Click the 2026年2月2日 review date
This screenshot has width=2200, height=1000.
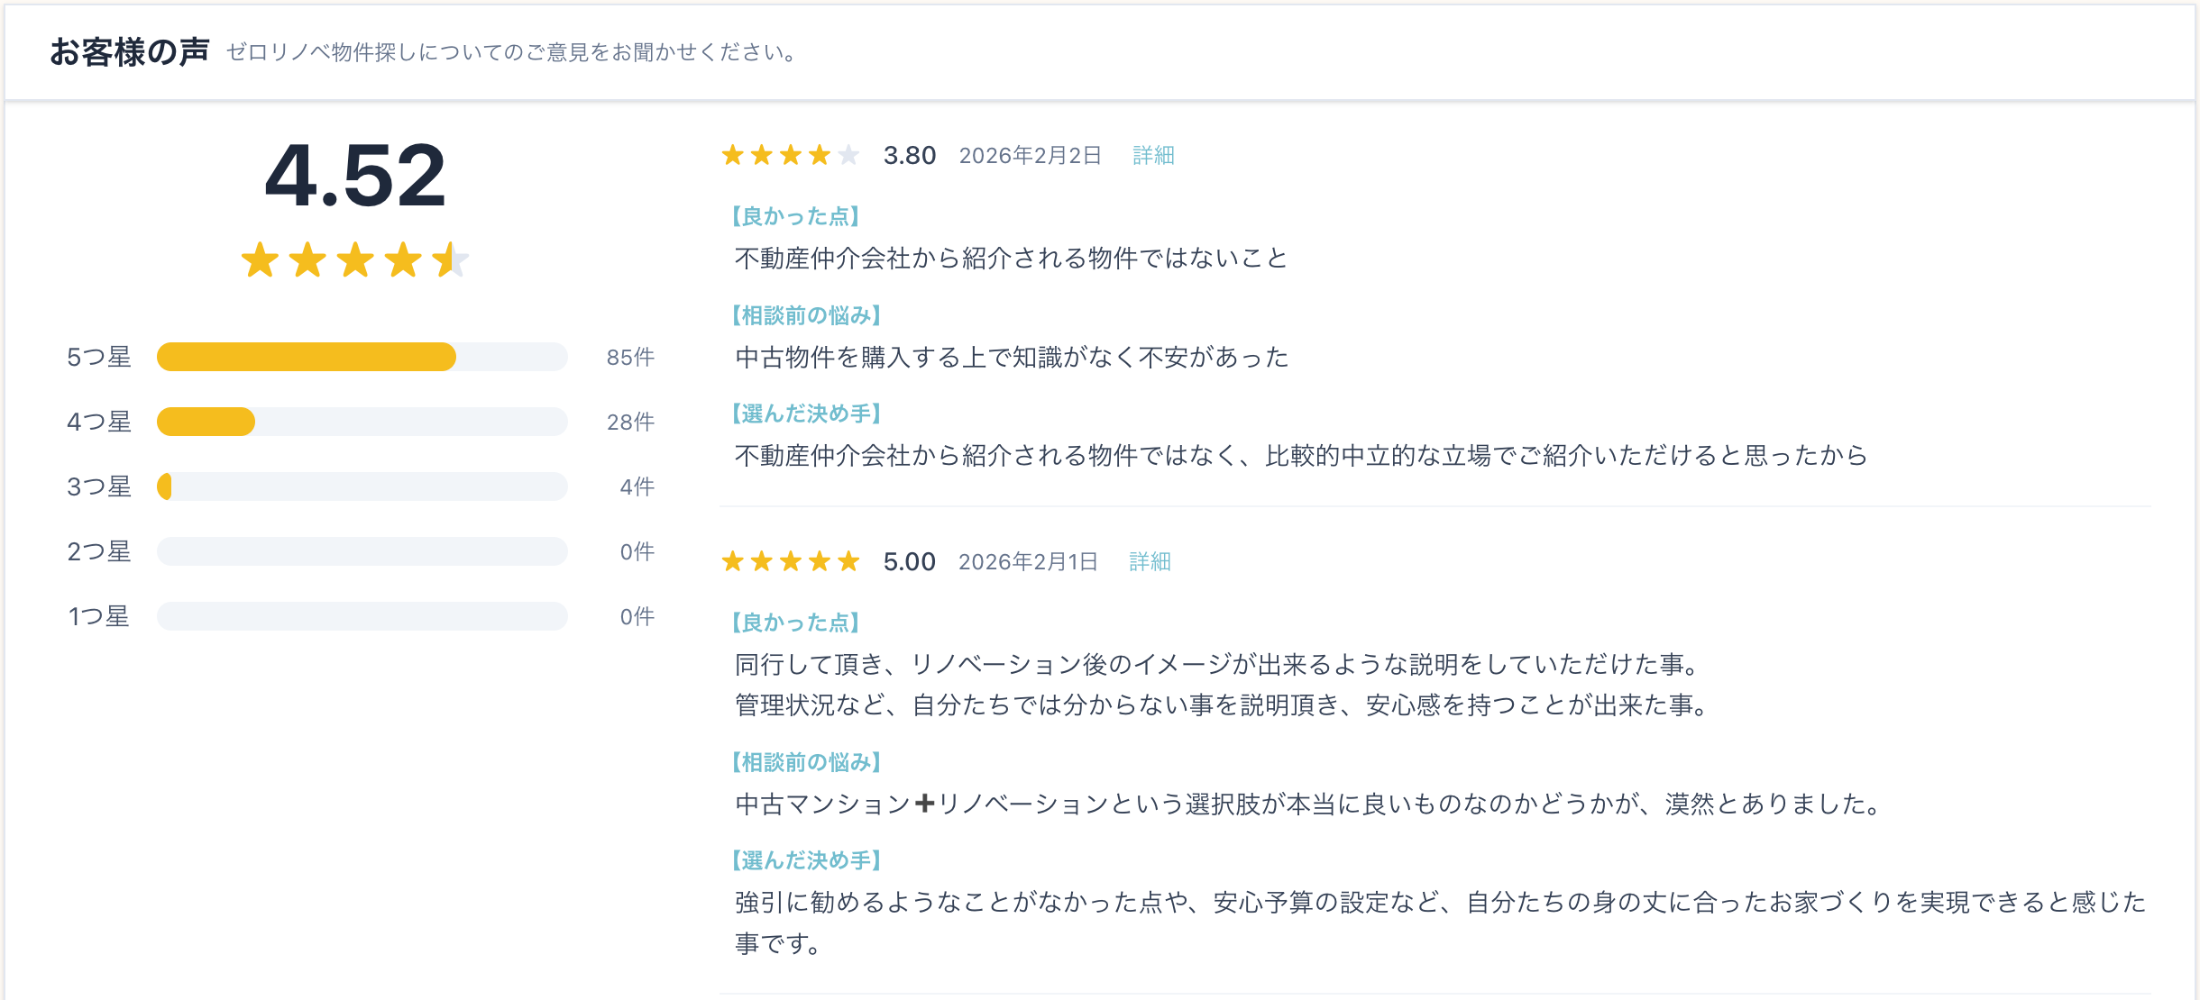click(1030, 156)
